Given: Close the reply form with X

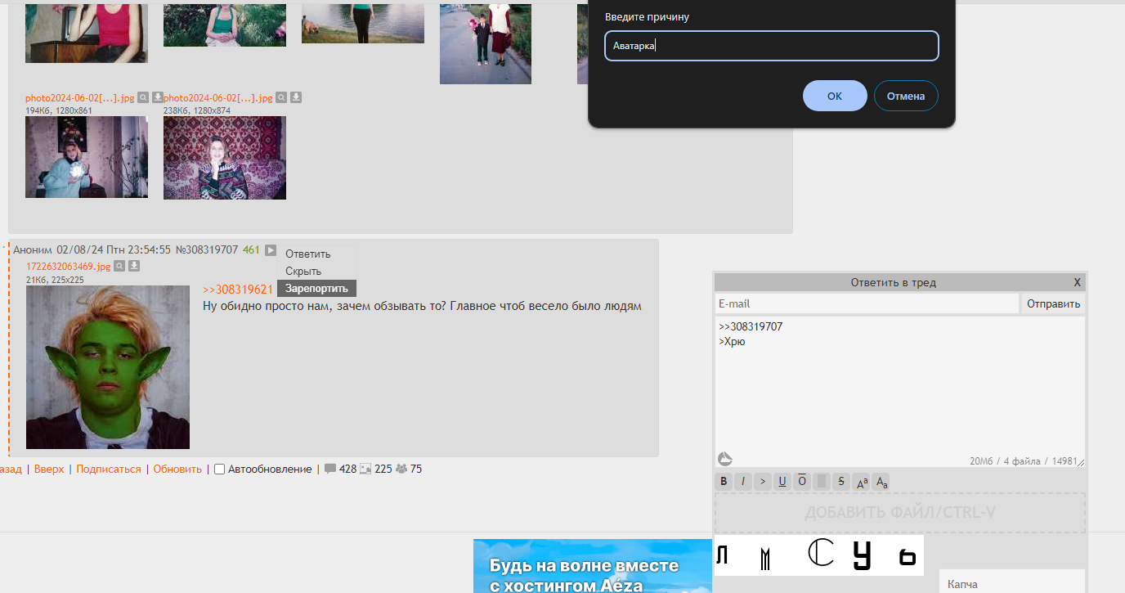Looking at the screenshot, I should 1078,282.
